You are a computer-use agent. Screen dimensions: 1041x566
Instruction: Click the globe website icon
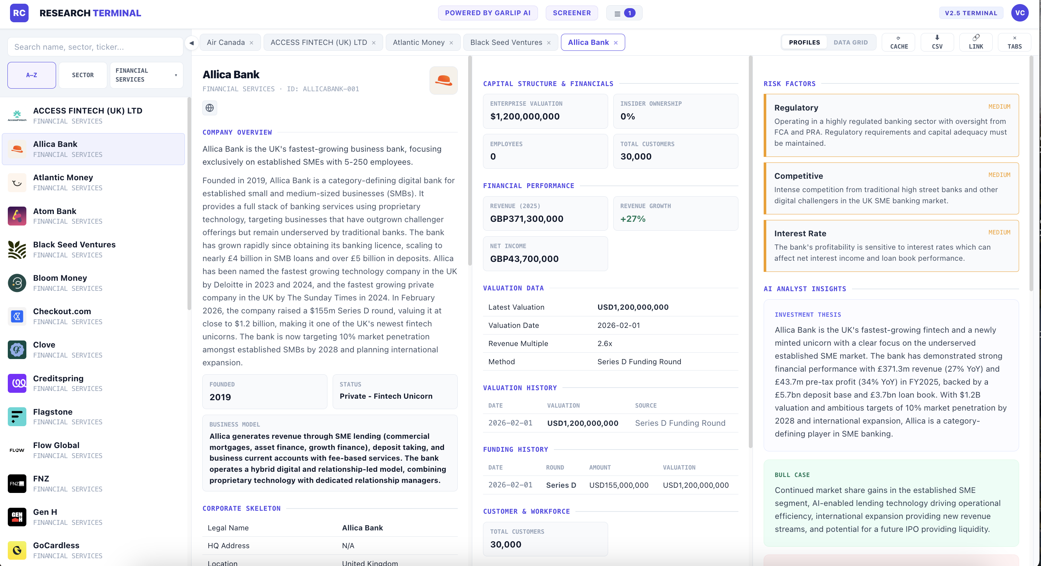[209, 108]
